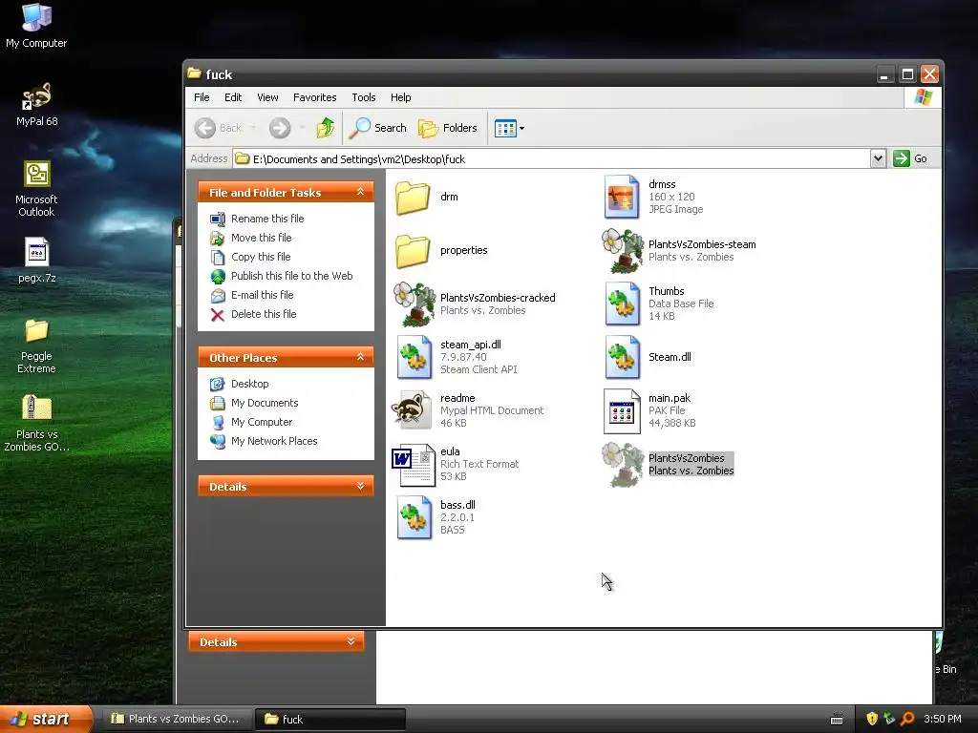Click the keyboard icon near tray
978x733 pixels.
[837, 720]
